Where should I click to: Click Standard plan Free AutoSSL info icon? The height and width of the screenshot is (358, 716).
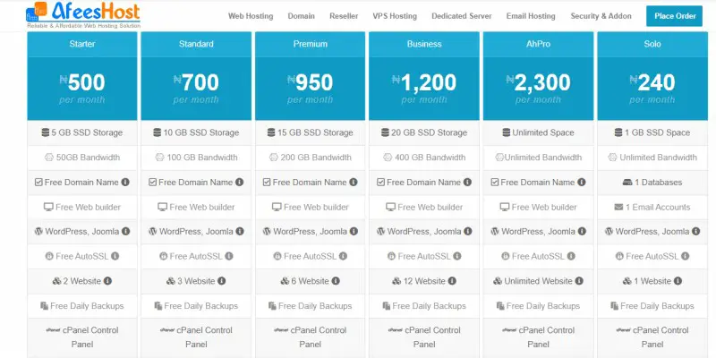point(229,256)
